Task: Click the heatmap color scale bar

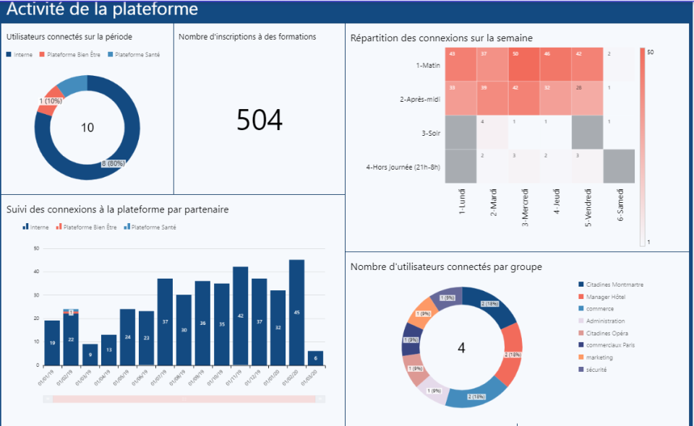Action: (642, 147)
